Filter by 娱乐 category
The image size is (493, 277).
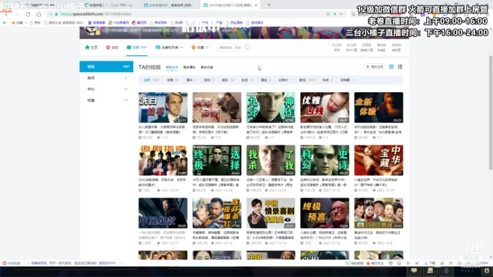[x=227, y=80]
